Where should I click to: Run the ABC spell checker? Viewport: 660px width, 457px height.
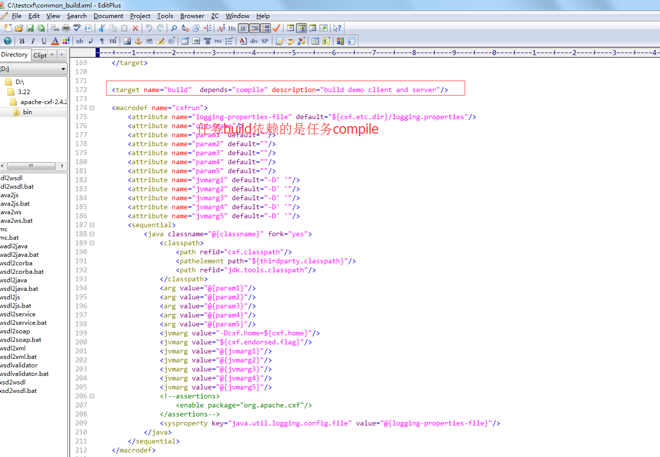[77, 28]
